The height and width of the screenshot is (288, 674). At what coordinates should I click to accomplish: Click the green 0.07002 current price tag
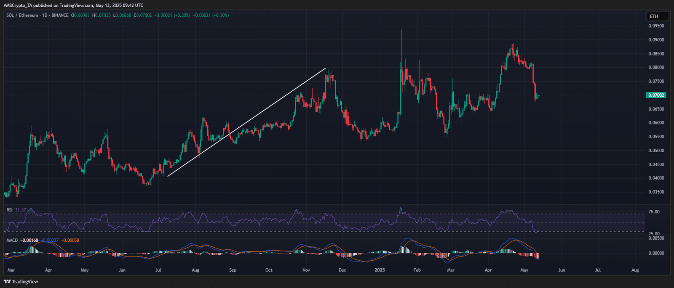click(656, 95)
